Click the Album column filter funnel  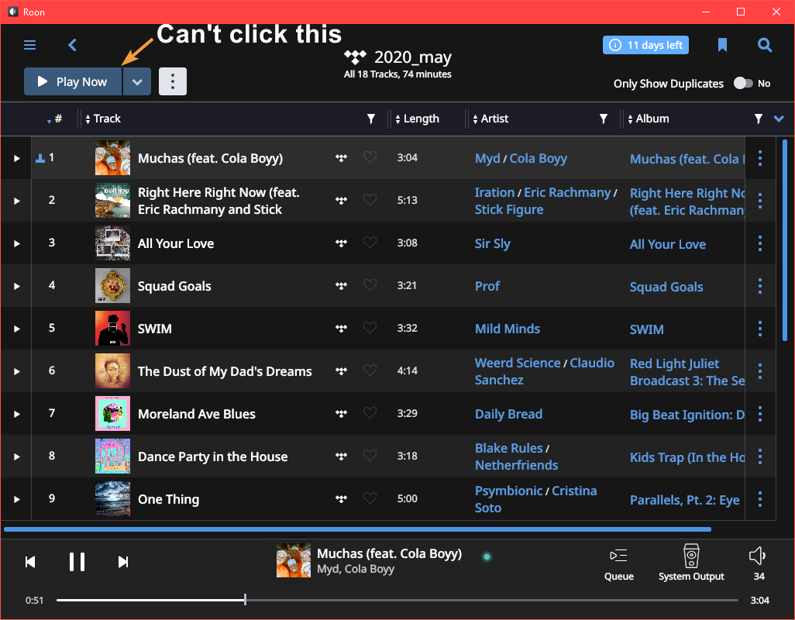coord(758,119)
